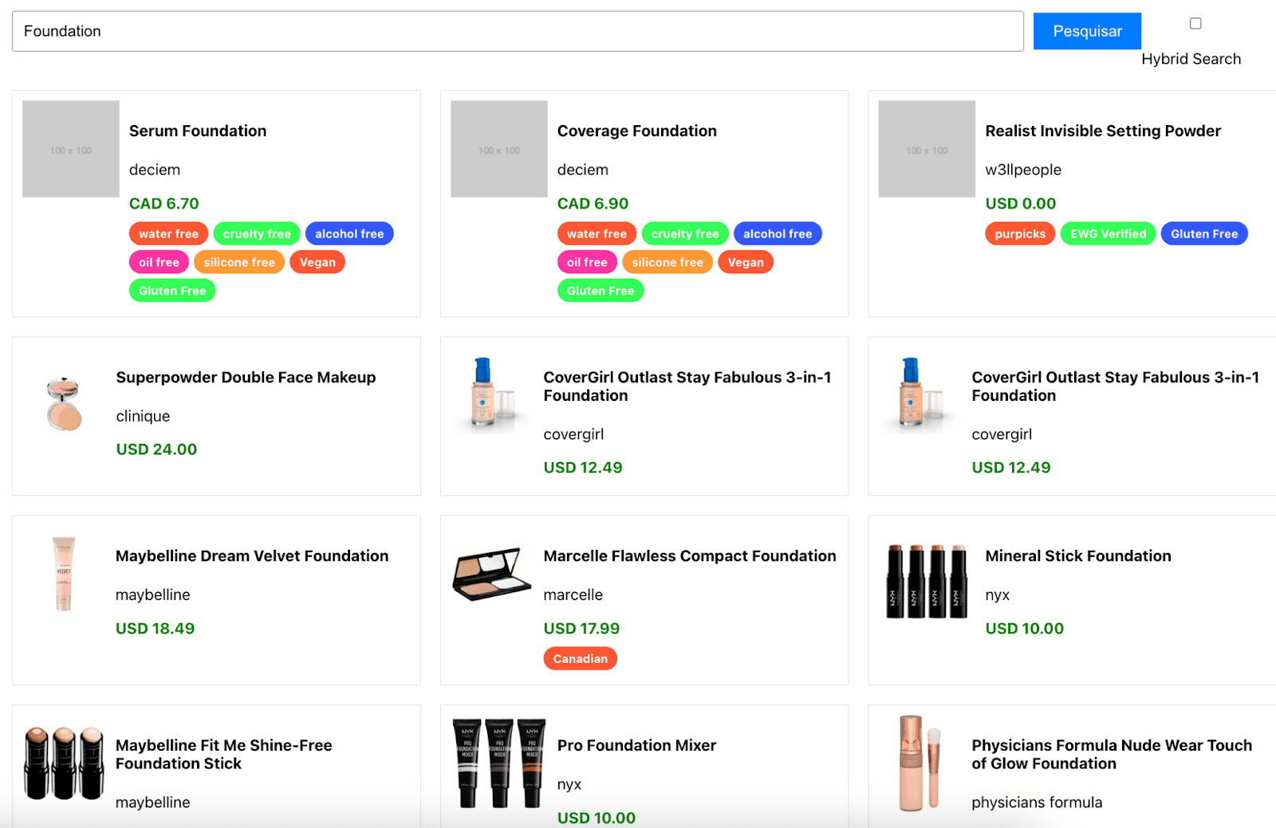The image size is (1276, 828).
Task: Enable the Hybrid Search checkbox
Action: tap(1195, 24)
